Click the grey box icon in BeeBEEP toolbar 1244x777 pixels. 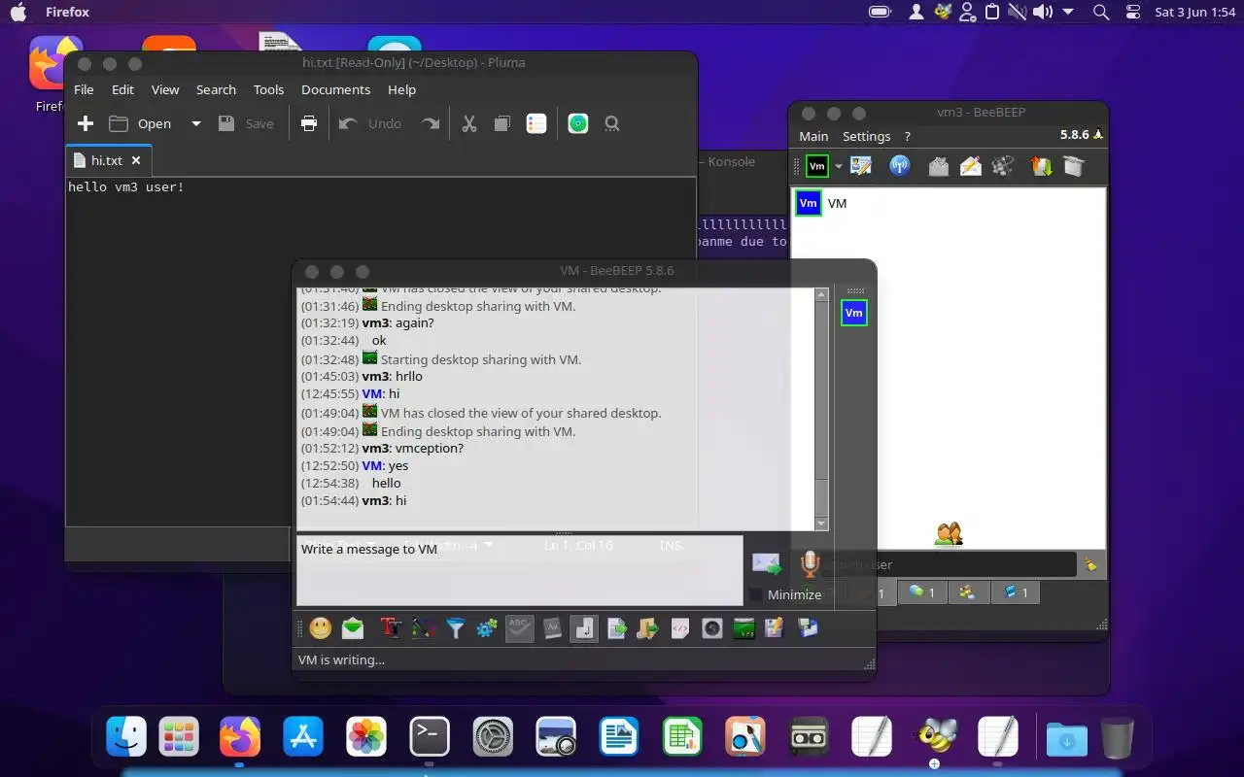1074,166
